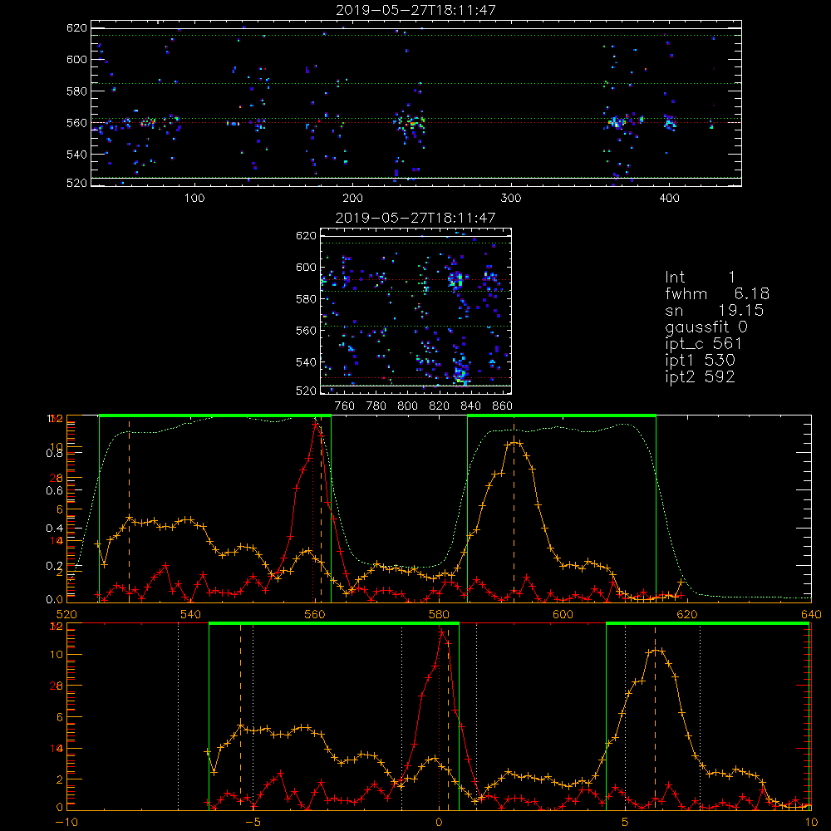831x831 pixels.
Task: Click the orange peak near 6 in the bottom plot
Action: [x=657, y=651]
